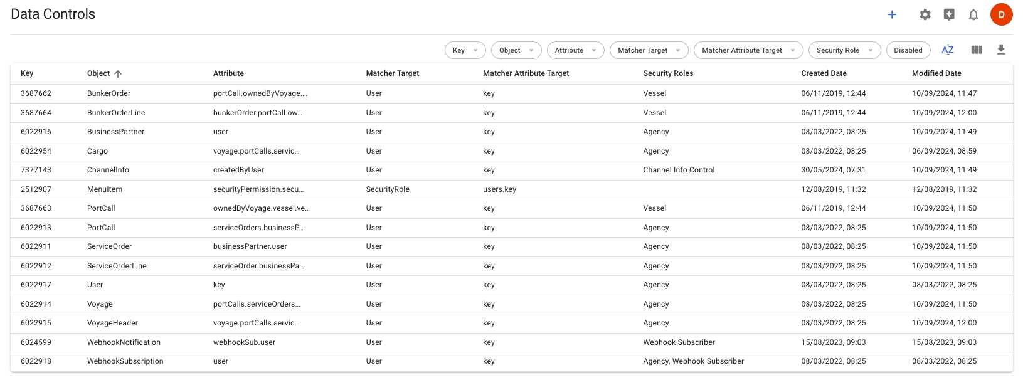Select the WebhookSubscription object row
This screenshot has width=1023, height=380.
(125, 361)
